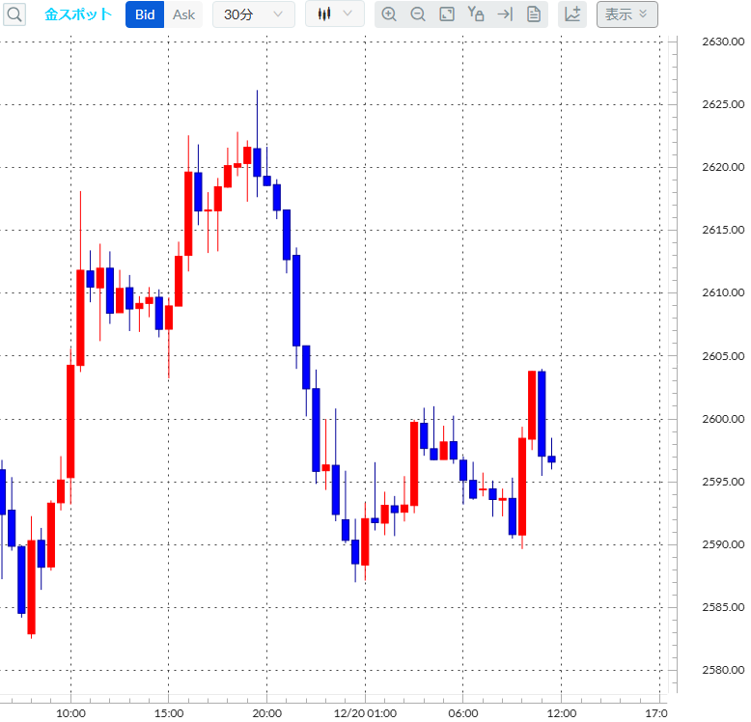Click the zoom in icon
Image resolution: width=751 pixels, height=722 pixels.
point(389,14)
